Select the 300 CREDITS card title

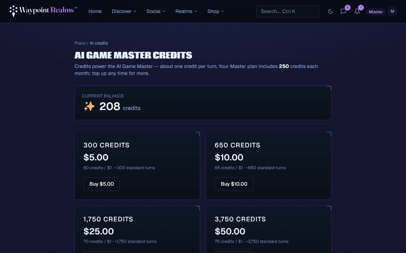coord(107,145)
